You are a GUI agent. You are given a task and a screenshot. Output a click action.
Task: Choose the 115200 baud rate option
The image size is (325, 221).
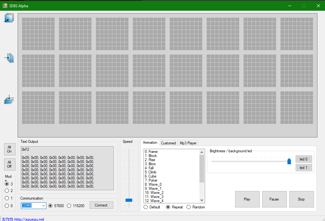(69, 206)
